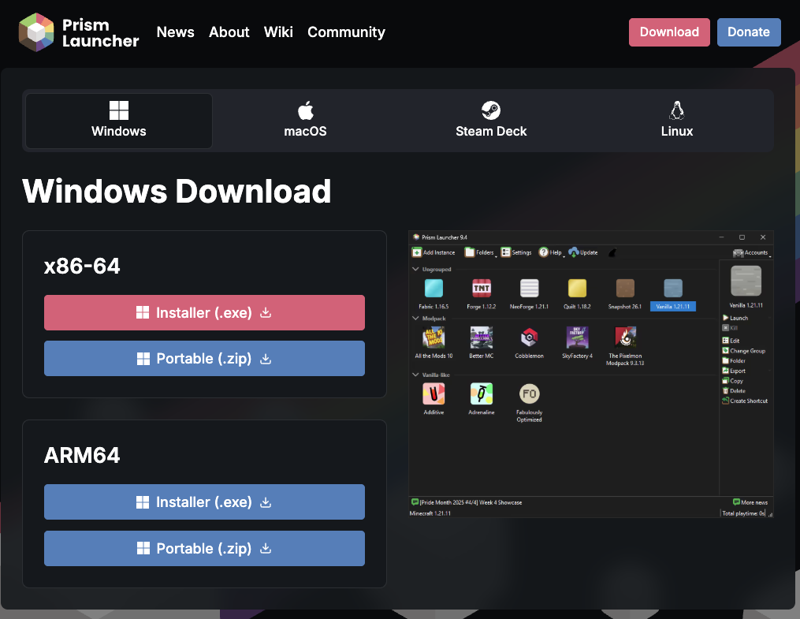The image size is (800, 619).
Task: Select the Adrenaline instance
Action: (x=481, y=398)
